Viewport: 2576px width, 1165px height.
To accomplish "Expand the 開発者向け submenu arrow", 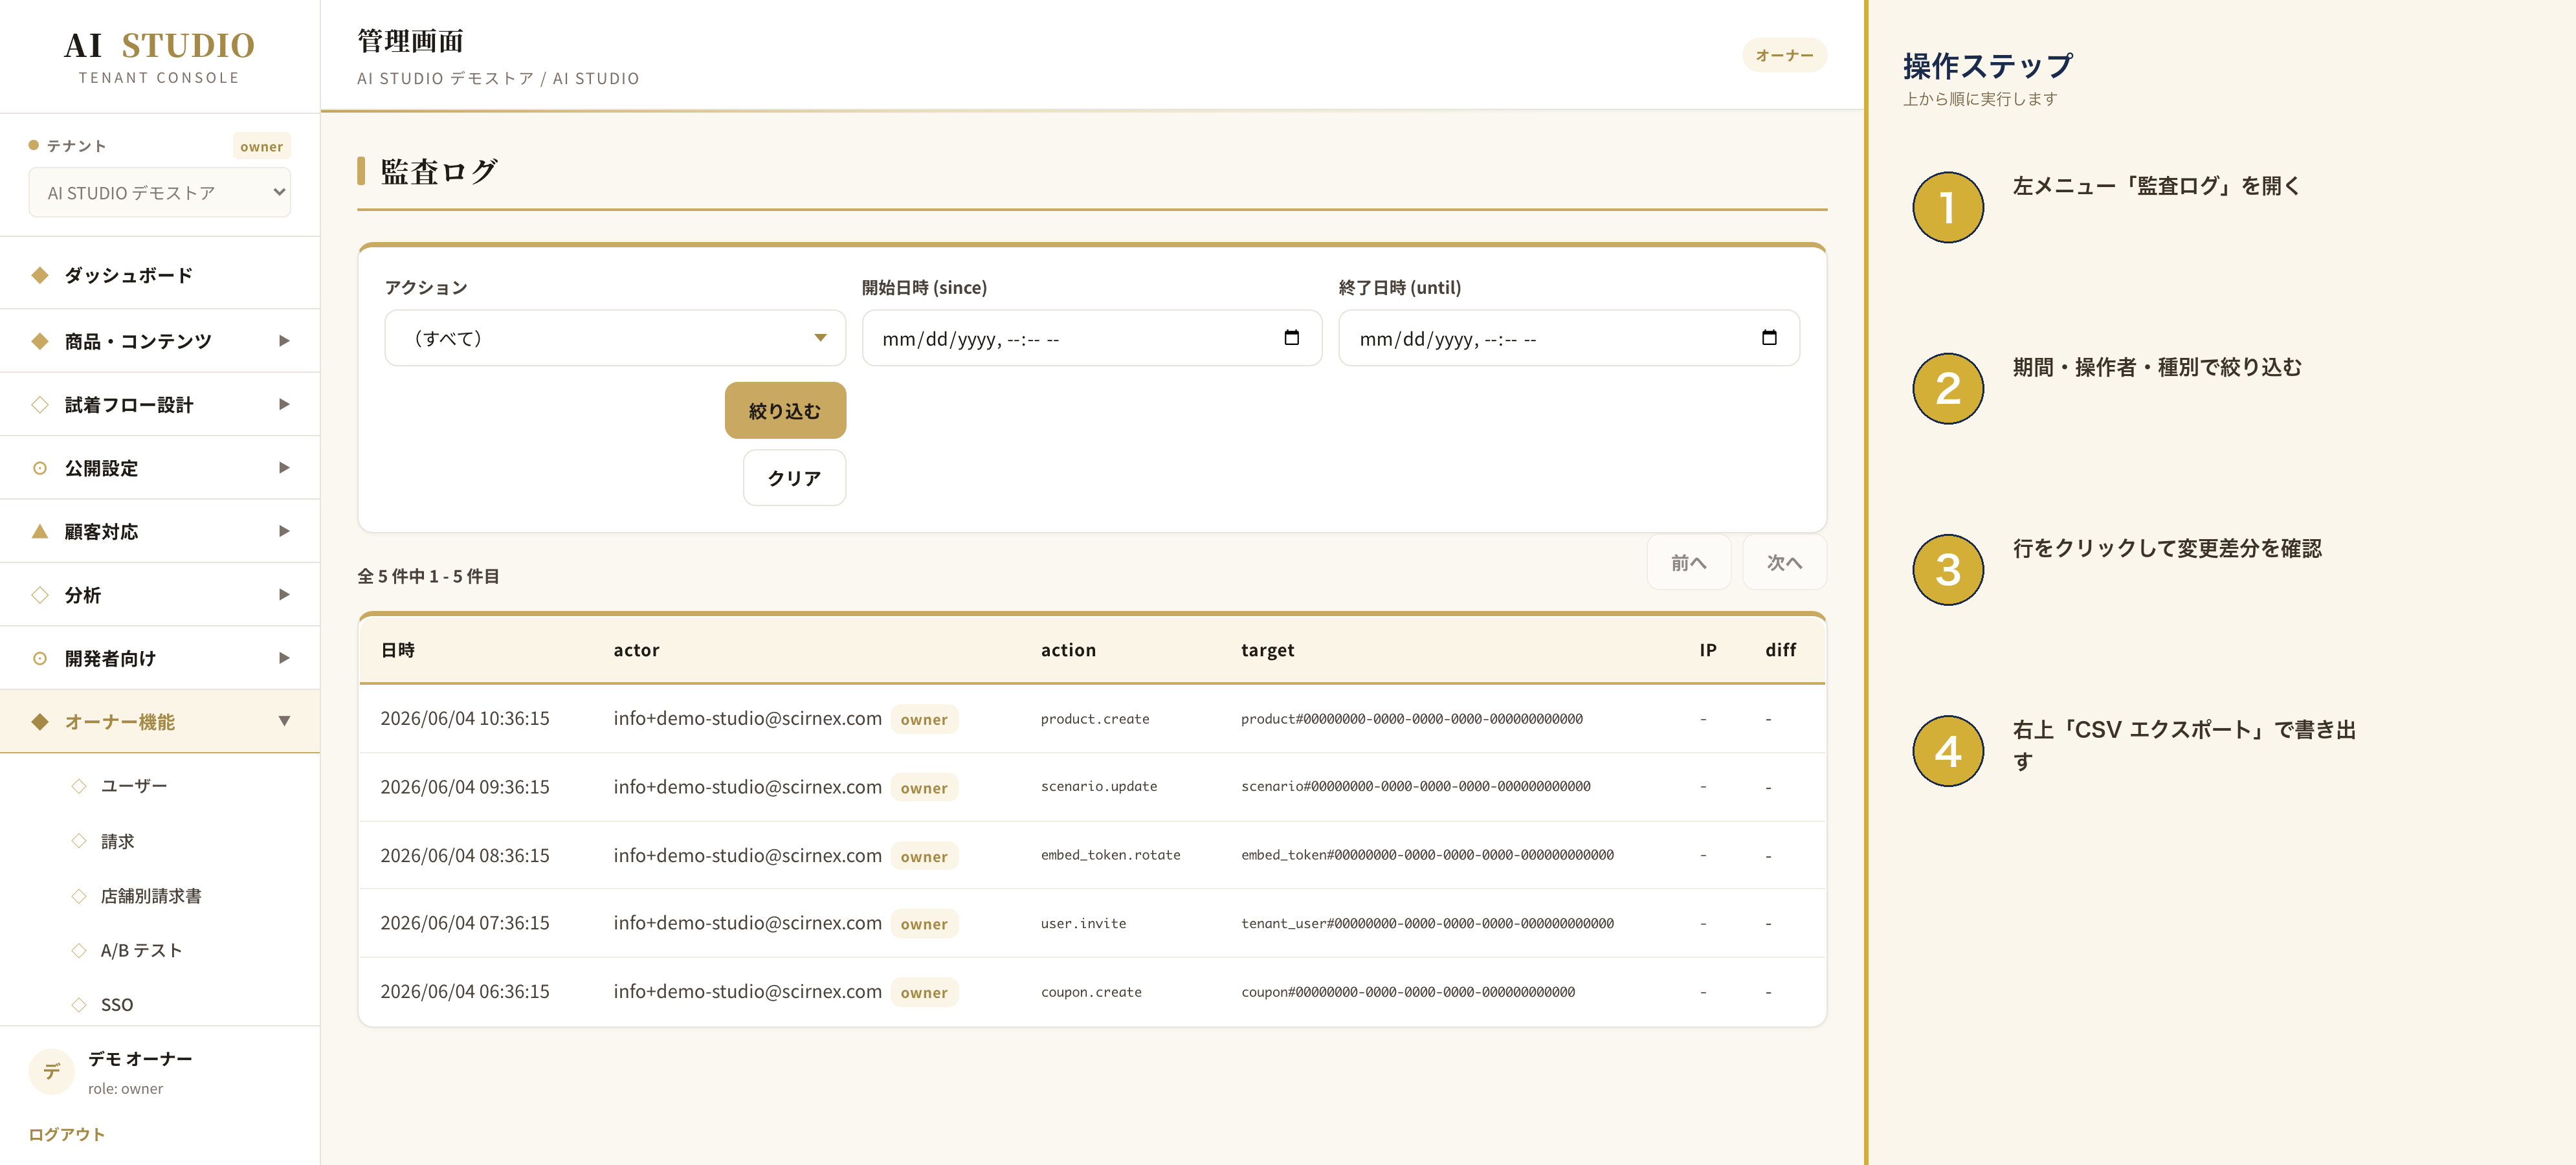I will 284,658.
